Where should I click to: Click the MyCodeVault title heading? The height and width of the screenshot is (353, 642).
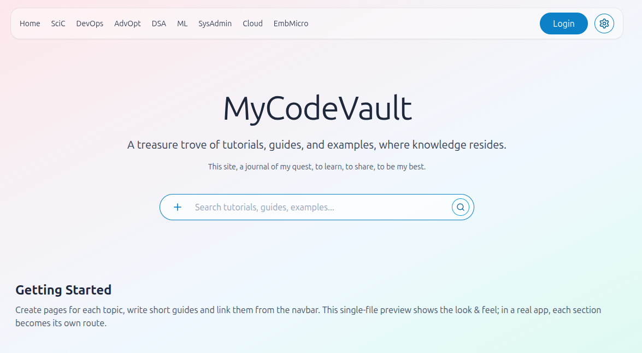pos(317,109)
